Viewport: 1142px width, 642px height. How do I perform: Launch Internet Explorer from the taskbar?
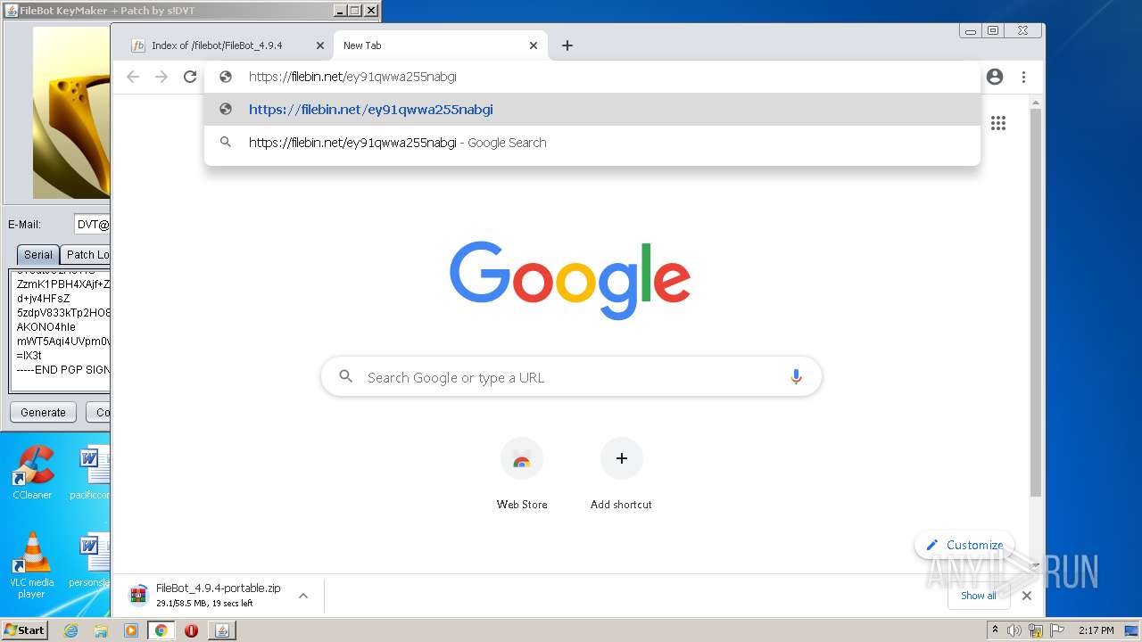[70, 630]
